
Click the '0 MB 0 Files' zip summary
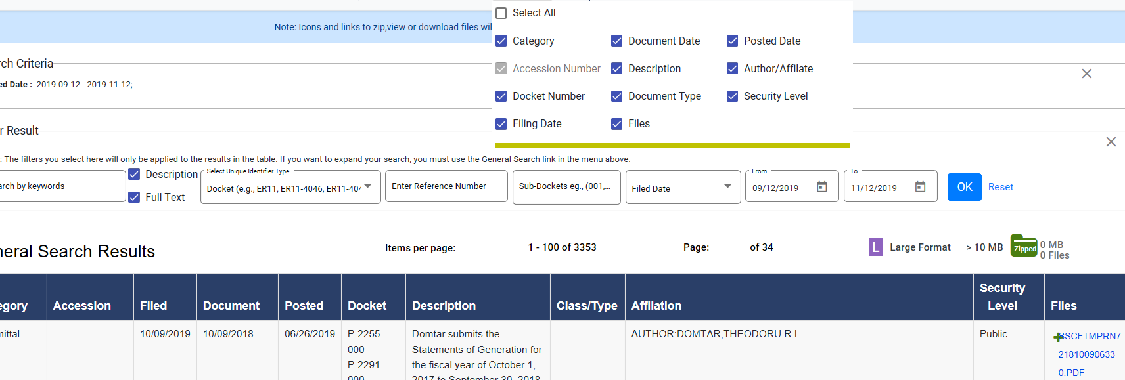click(x=1055, y=250)
